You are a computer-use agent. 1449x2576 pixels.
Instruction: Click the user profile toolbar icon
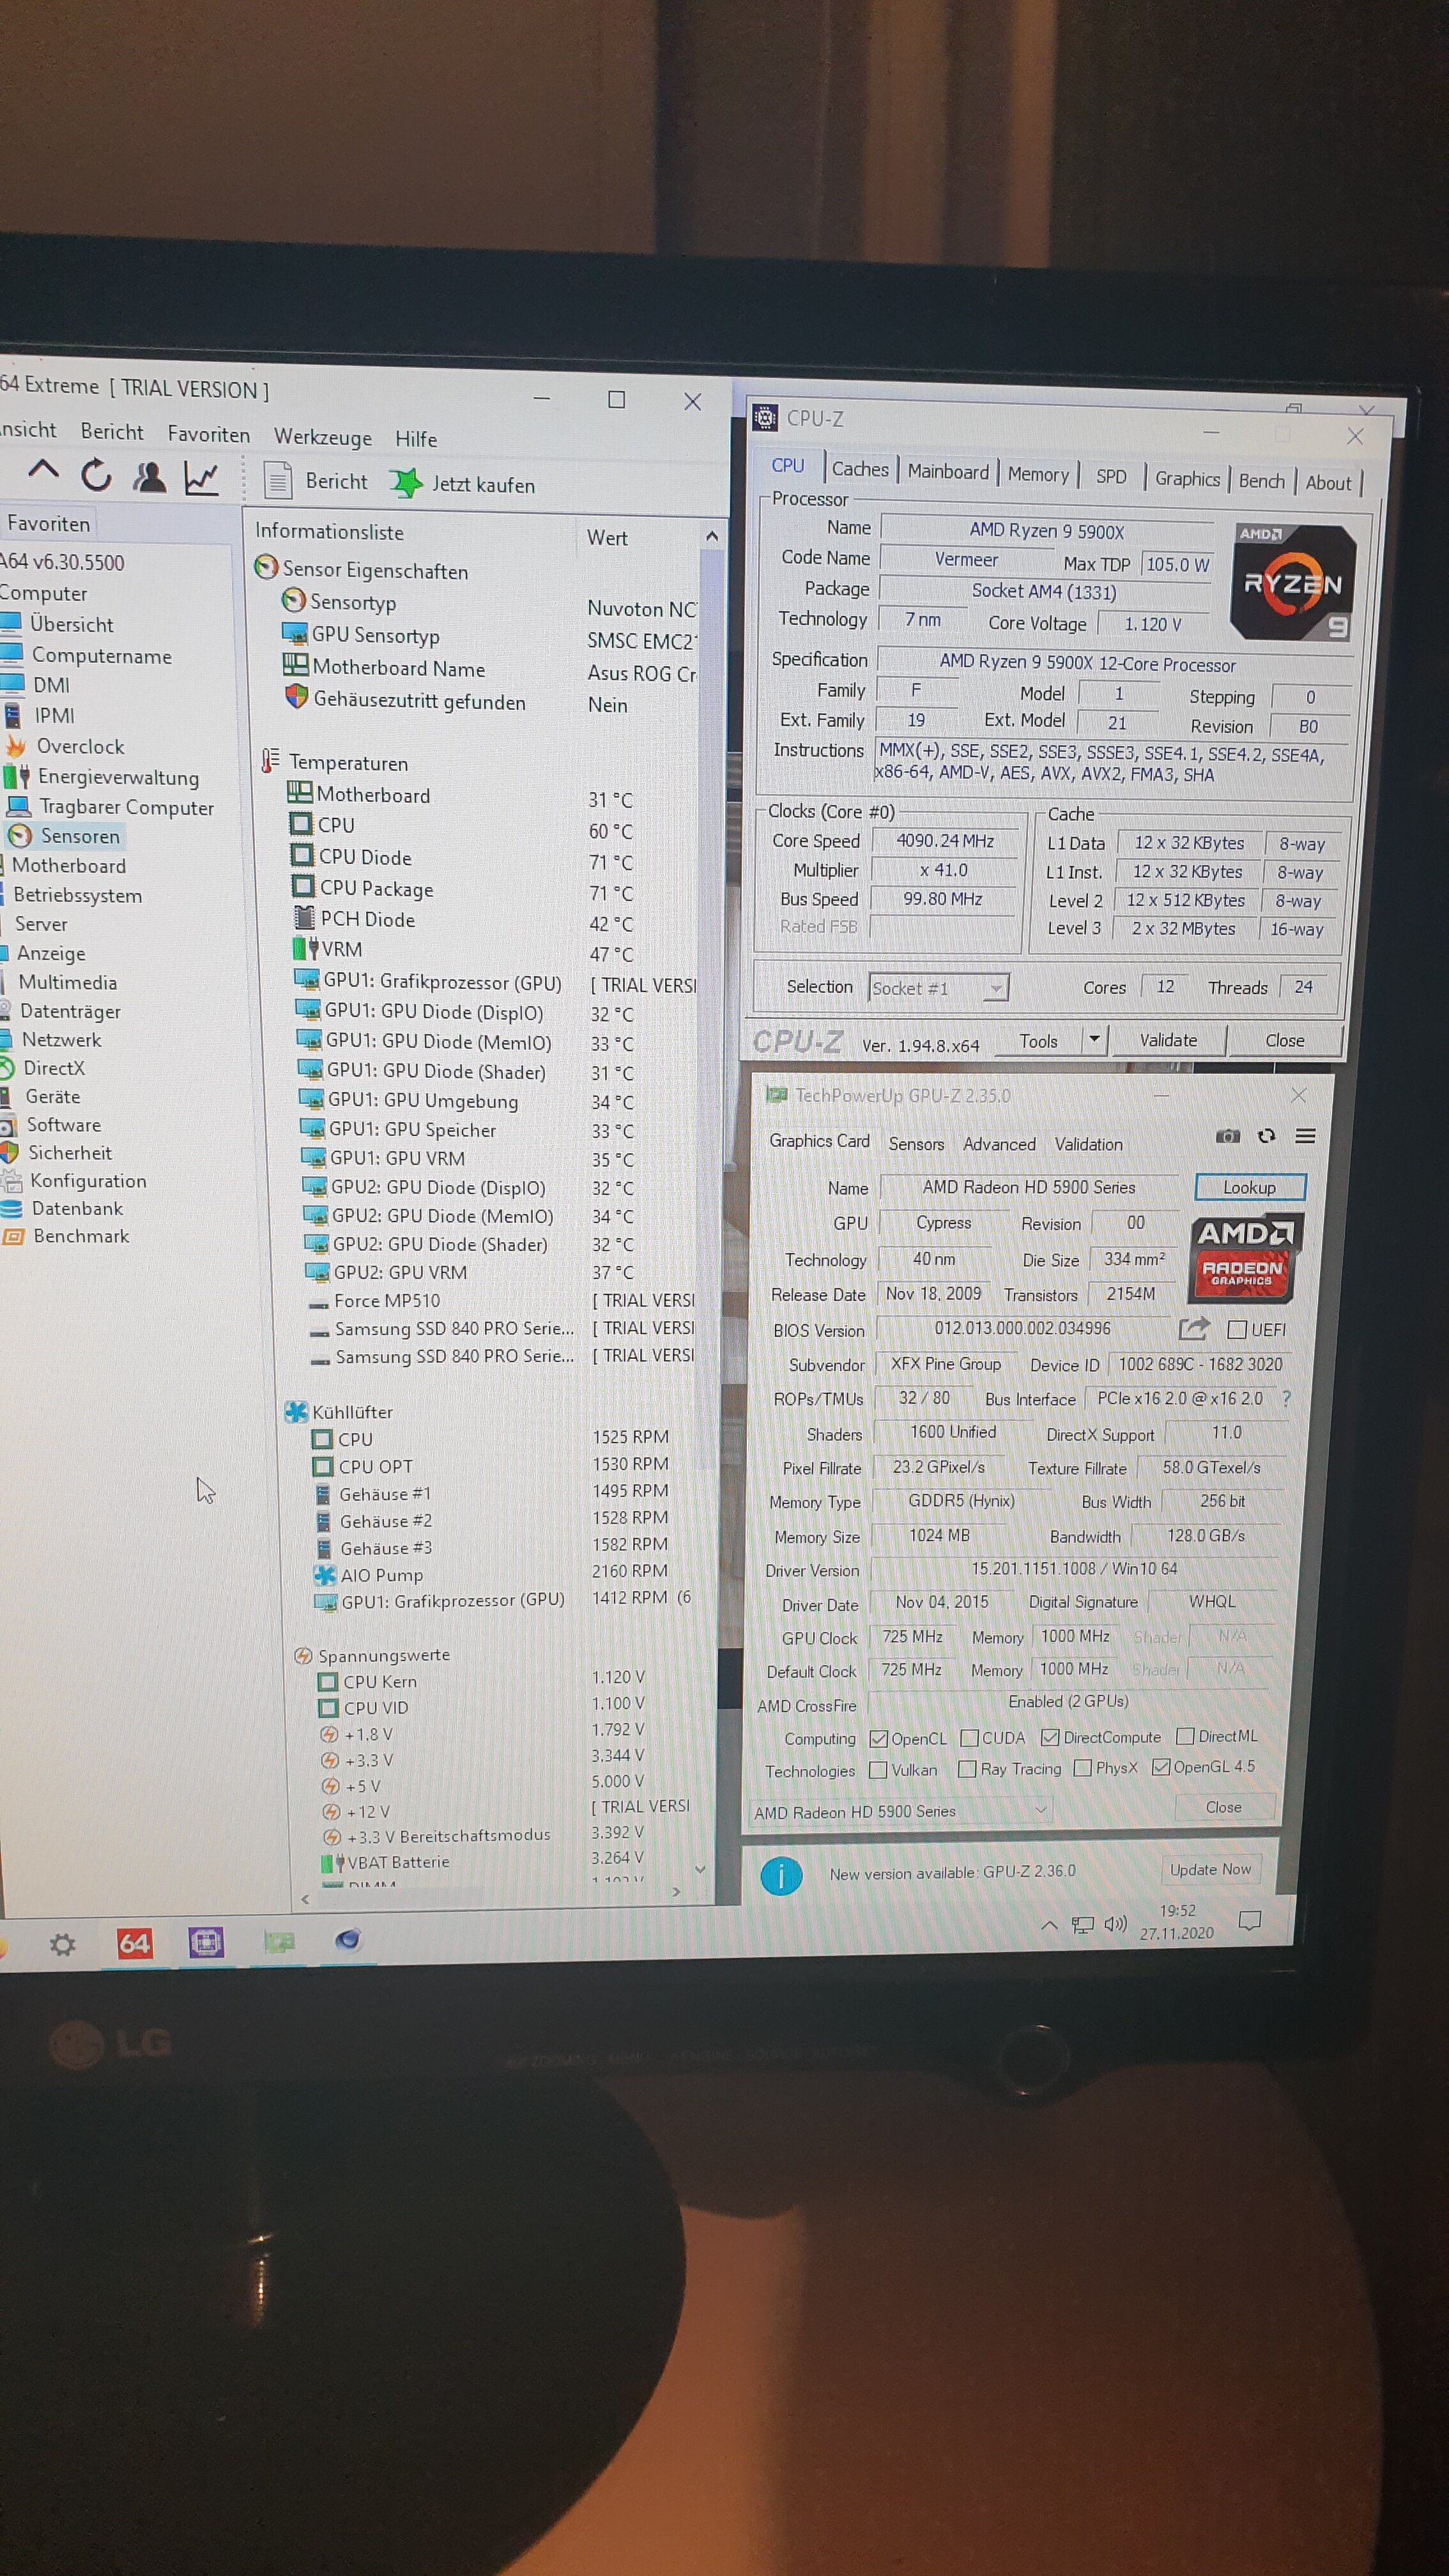coord(149,477)
